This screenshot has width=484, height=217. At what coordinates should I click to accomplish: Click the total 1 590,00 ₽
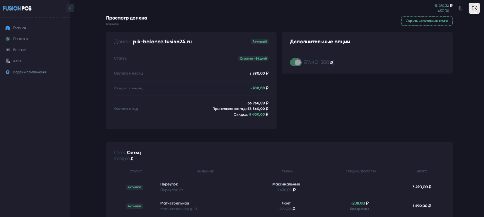[x=422, y=206]
